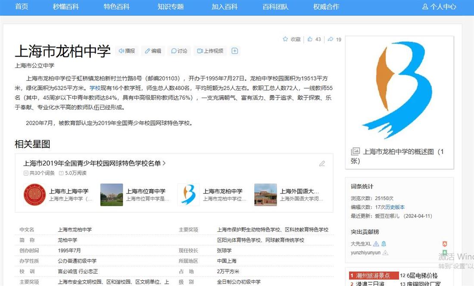Click the 简称 value 龙柏中学

click(x=67, y=240)
